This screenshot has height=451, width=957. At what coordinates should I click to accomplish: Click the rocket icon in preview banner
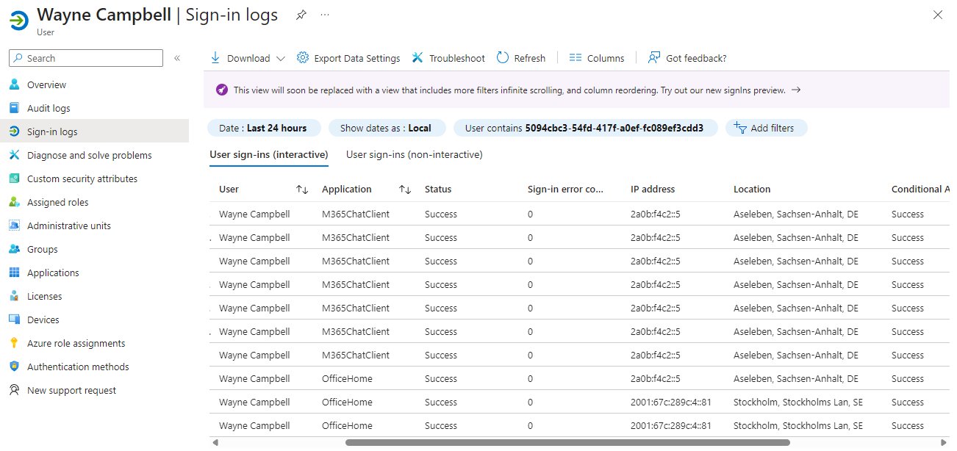[222, 90]
